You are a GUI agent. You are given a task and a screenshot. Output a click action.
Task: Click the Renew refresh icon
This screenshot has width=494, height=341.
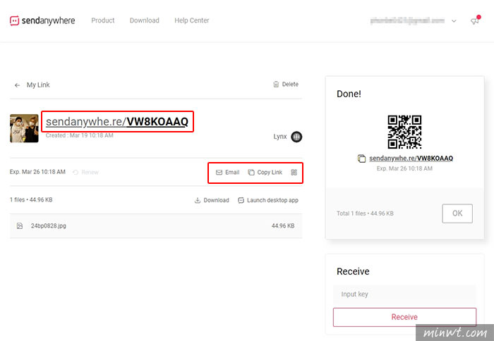(76, 173)
